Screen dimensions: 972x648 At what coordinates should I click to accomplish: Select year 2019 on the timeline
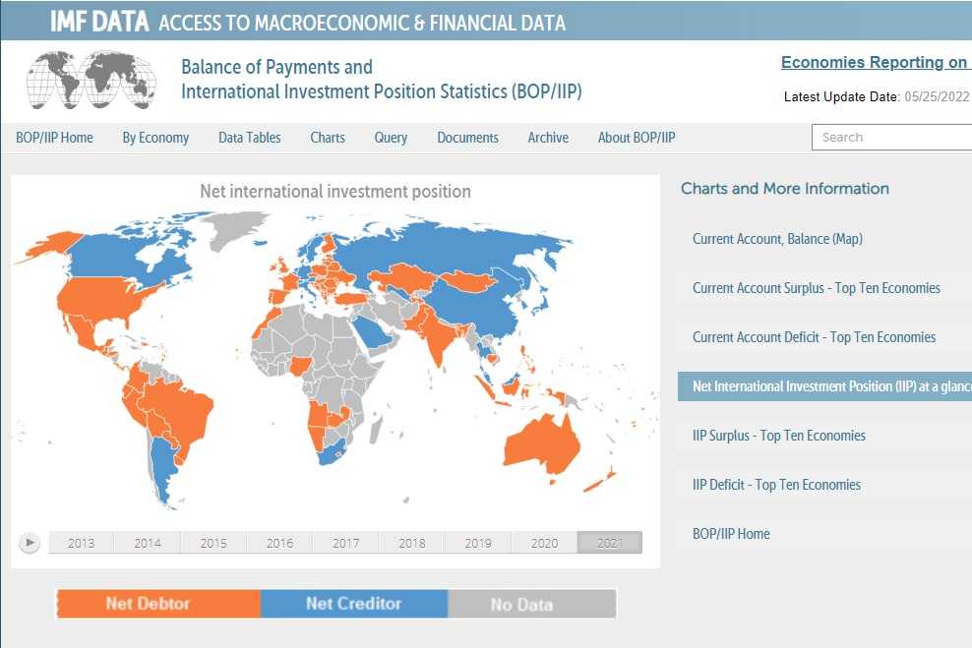pyautogui.click(x=478, y=543)
